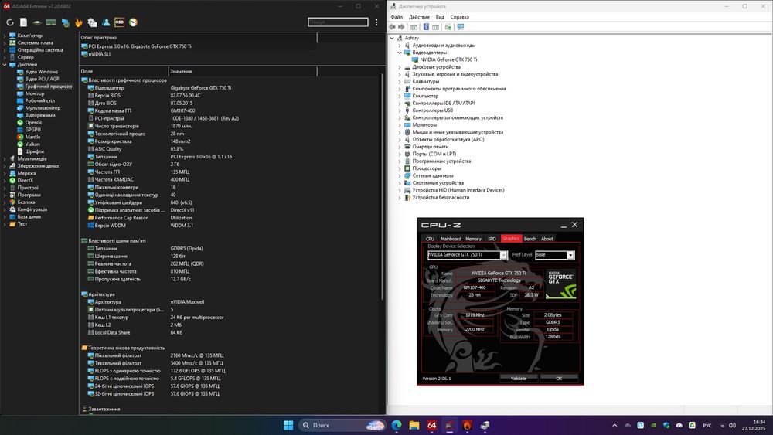Screen dimensions: 773x435
Task: Expand the Сетевые адаптеры node
Action: [x=400, y=176]
